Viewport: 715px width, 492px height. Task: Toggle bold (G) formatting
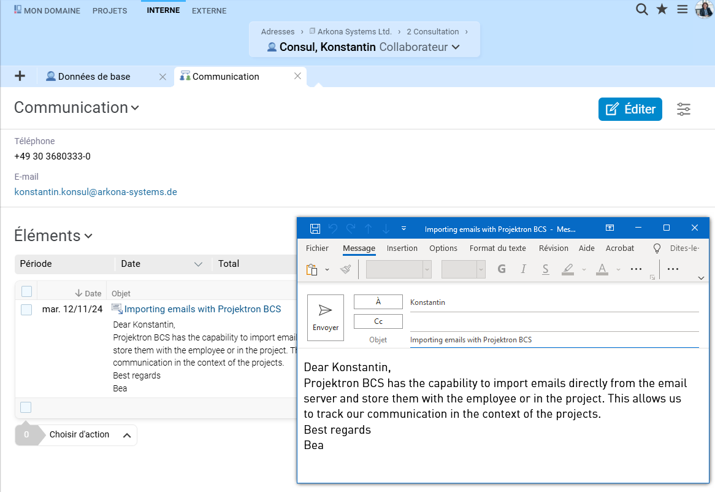pyautogui.click(x=502, y=269)
